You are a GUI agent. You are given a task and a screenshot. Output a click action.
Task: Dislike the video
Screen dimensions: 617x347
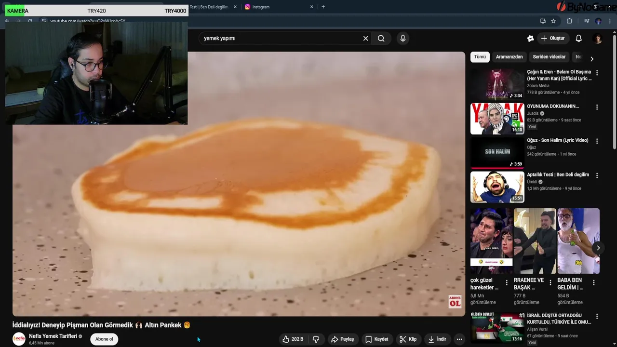[316, 339]
